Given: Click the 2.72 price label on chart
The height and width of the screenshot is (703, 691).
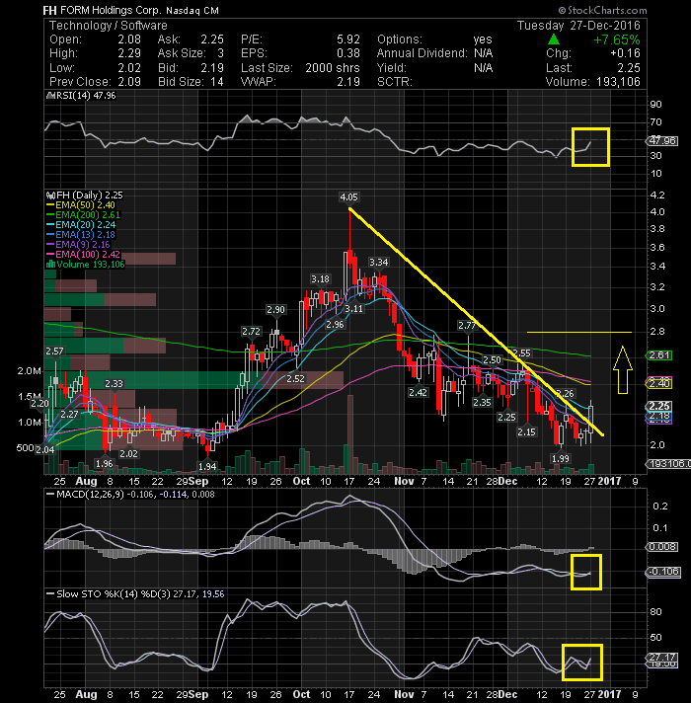Looking at the screenshot, I should (x=251, y=332).
